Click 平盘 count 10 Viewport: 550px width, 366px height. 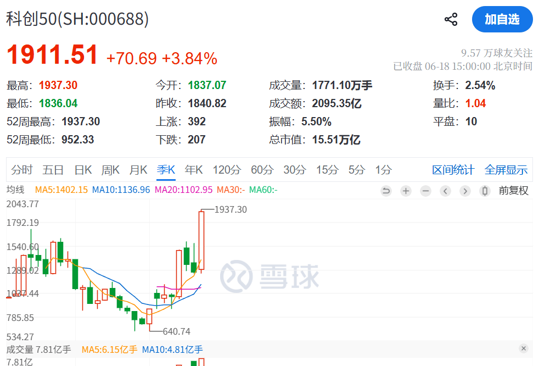471,122
